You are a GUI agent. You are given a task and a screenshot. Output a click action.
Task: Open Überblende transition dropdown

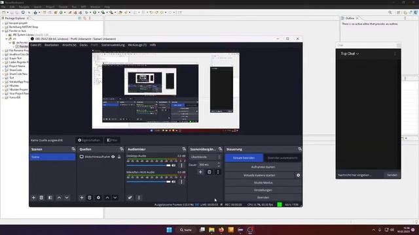click(x=205, y=157)
